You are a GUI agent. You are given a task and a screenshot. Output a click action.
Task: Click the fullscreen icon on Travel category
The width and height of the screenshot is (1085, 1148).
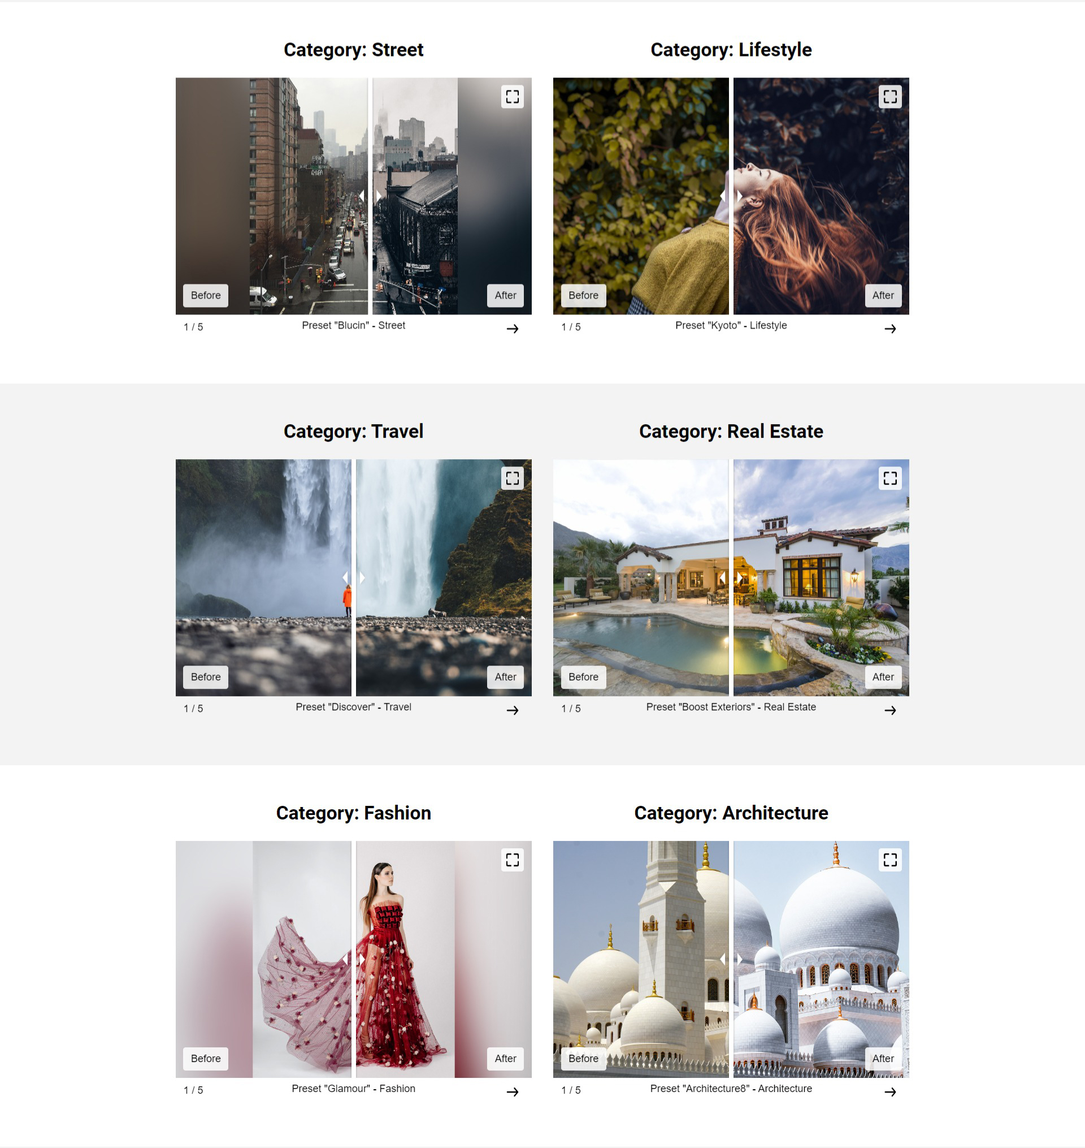[x=514, y=477]
